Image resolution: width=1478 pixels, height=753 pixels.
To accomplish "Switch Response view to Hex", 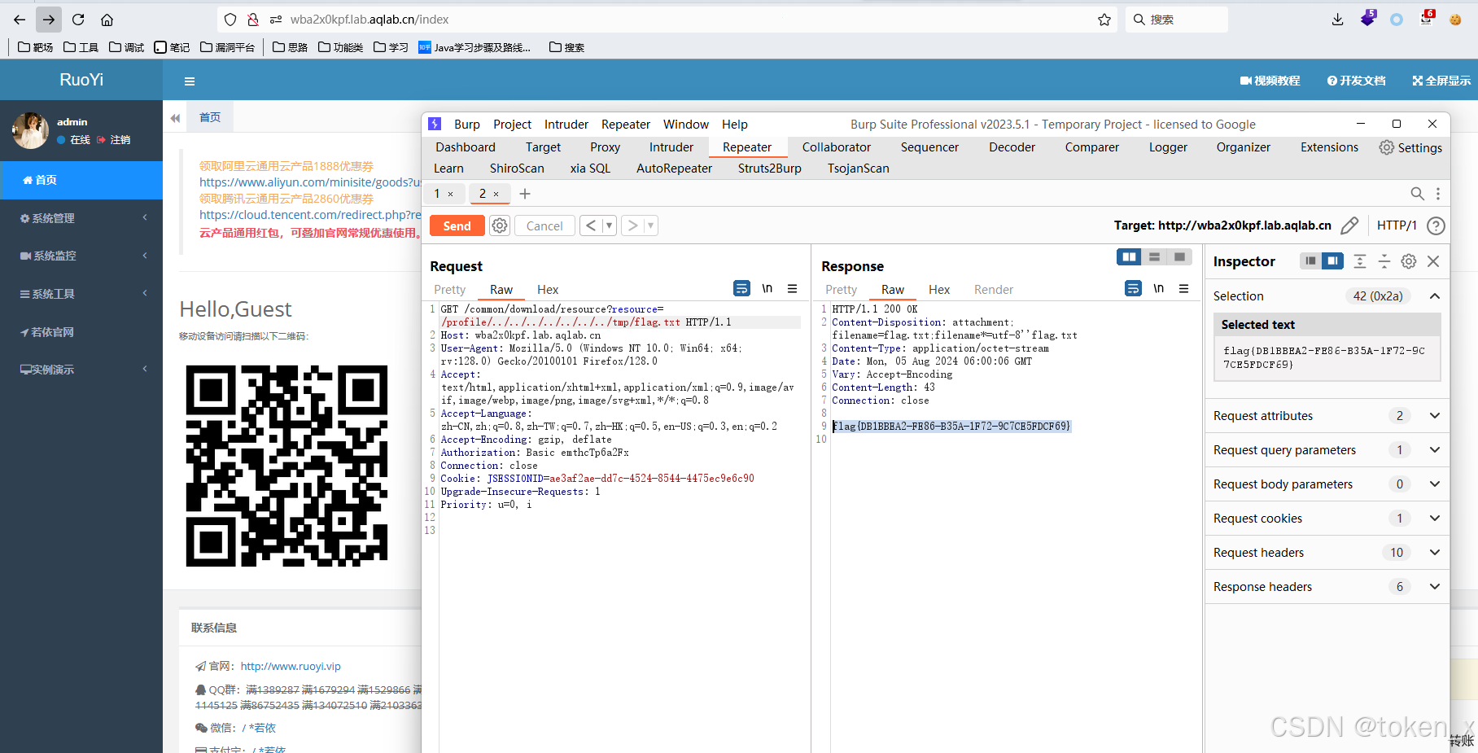I will [x=939, y=290].
